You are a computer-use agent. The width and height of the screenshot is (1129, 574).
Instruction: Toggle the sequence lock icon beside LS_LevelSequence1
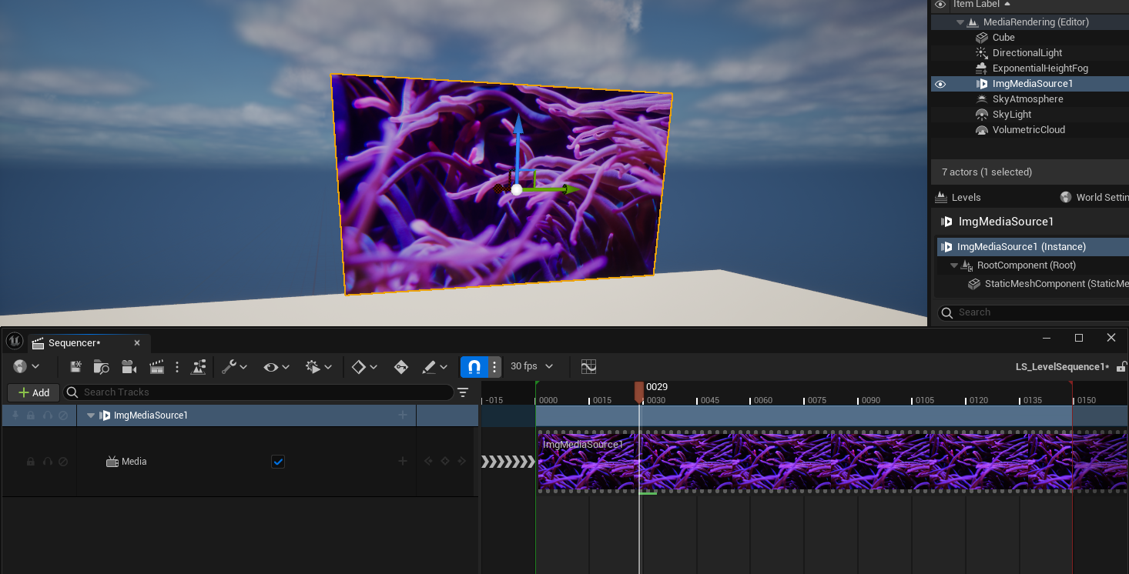[x=1121, y=367]
